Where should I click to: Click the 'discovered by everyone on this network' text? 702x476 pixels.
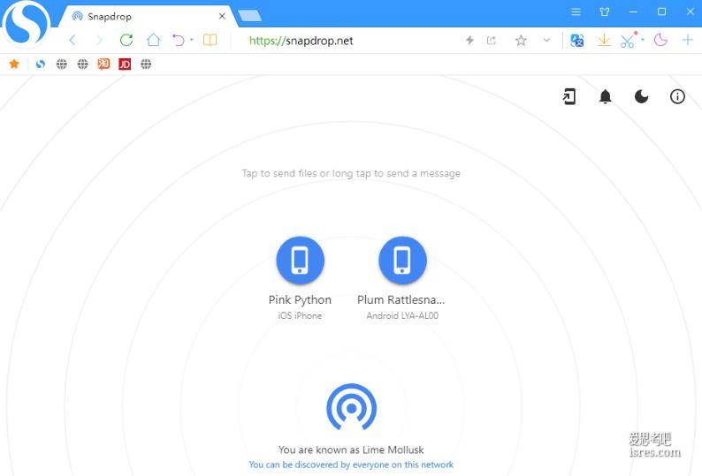pos(351,465)
